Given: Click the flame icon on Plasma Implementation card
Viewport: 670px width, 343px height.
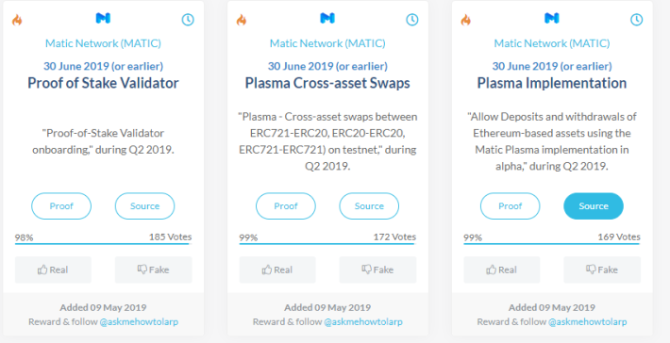Looking at the screenshot, I should pos(466,20).
